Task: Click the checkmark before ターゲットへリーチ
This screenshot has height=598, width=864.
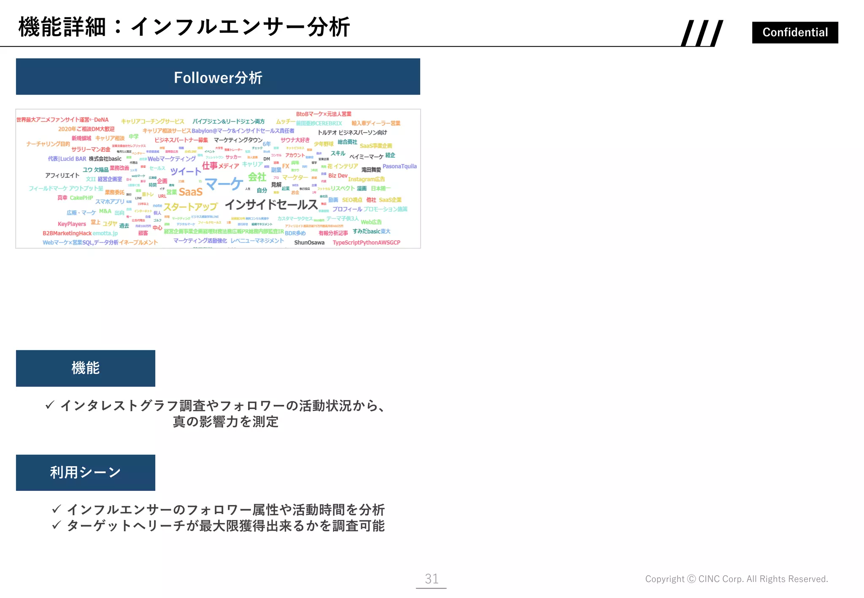Action: [x=57, y=525]
